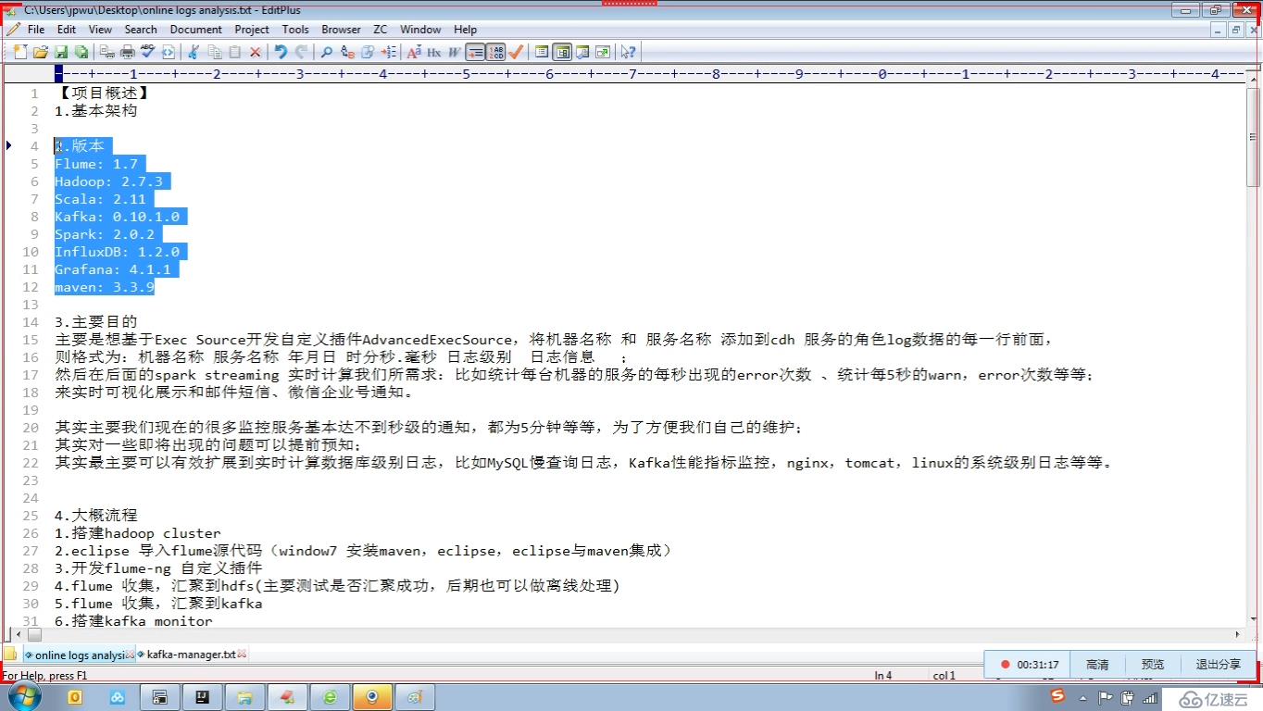Toggle the Document Selector panel icon
Screen dimensions: 1263x711
(x=562, y=52)
